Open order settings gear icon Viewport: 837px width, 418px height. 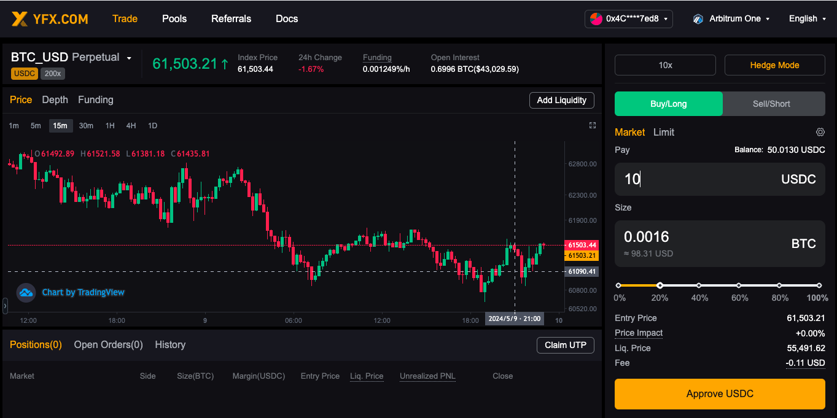point(820,132)
